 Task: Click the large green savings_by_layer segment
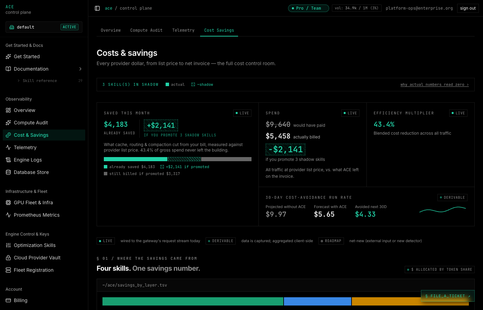tap(193, 301)
